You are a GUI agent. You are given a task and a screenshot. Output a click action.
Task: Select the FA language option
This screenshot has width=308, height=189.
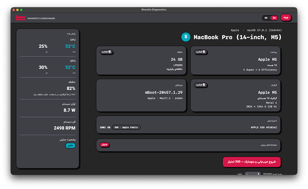tap(274, 18)
